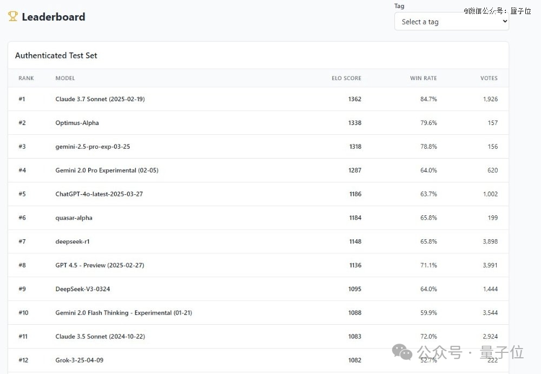Click ELO score 1338

click(355, 123)
